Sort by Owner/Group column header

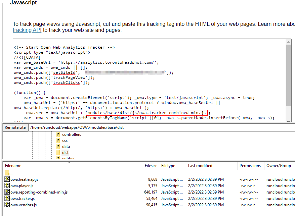pyautogui.click(x=280, y=166)
